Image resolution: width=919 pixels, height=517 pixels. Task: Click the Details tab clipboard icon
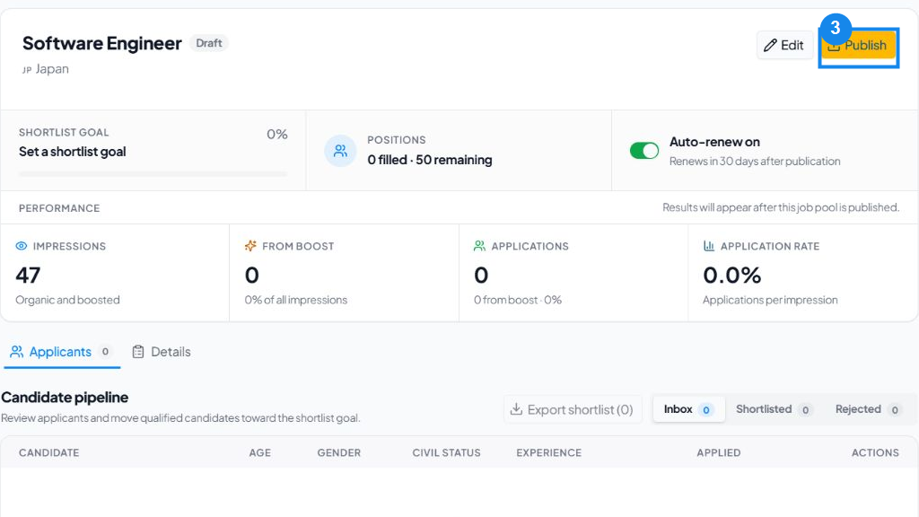(138, 352)
